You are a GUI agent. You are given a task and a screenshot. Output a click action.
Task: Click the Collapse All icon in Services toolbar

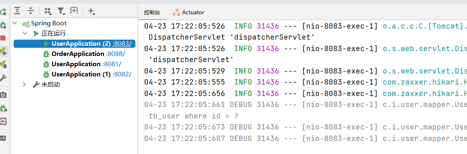tap(31, 11)
